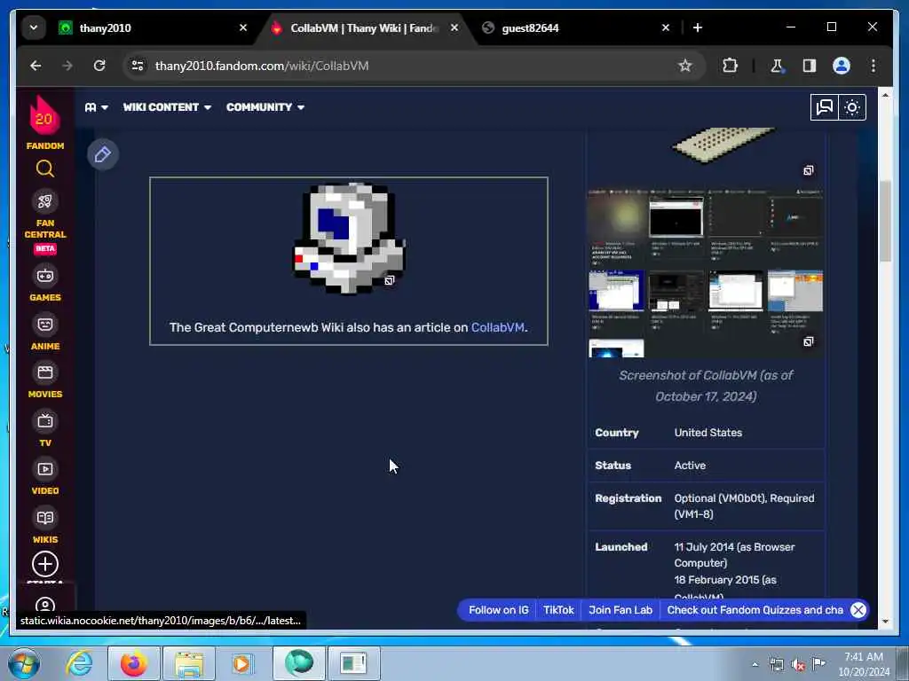This screenshot has width=909, height=681.
Task: Close the thany2010 tab
Action: point(243,27)
